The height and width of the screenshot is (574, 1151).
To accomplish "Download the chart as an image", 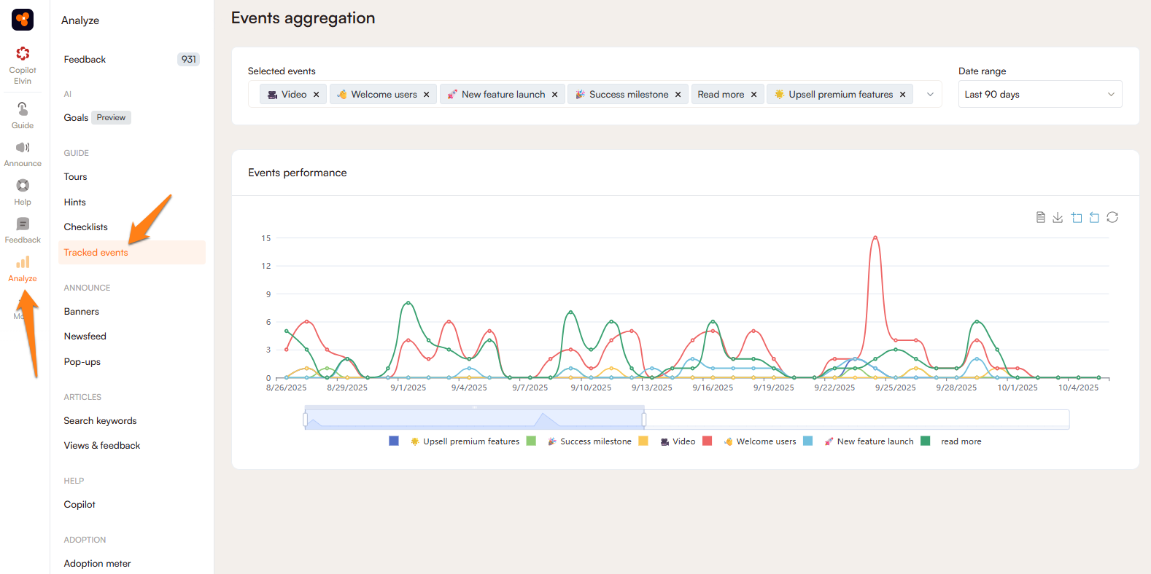I will click(x=1058, y=217).
